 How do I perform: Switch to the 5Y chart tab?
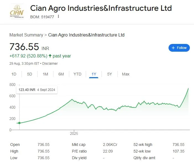(x=110, y=74)
